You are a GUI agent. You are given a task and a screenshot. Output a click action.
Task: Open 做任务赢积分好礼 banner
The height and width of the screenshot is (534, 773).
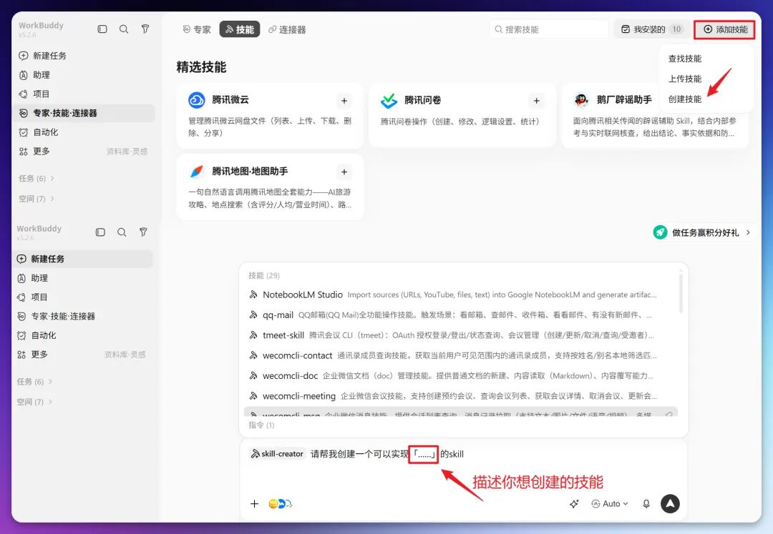[703, 232]
